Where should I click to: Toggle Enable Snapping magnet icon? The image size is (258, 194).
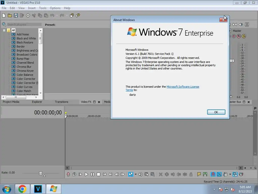213,174
